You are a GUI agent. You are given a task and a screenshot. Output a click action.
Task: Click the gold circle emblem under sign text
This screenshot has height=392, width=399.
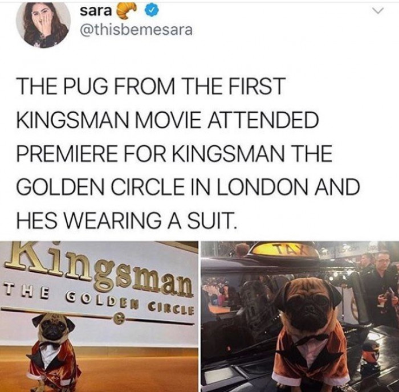pyautogui.click(x=119, y=318)
